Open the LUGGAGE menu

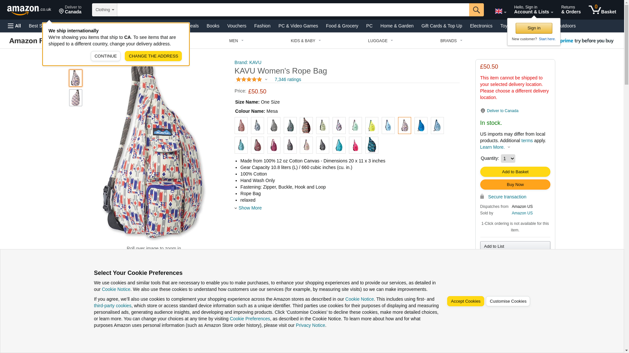click(x=380, y=41)
